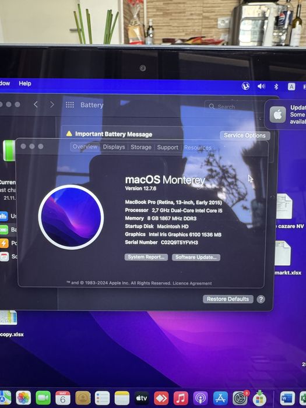The width and height of the screenshot is (306, 408).
Task: Open App Store from the Dock
Action: pos(220,398)
